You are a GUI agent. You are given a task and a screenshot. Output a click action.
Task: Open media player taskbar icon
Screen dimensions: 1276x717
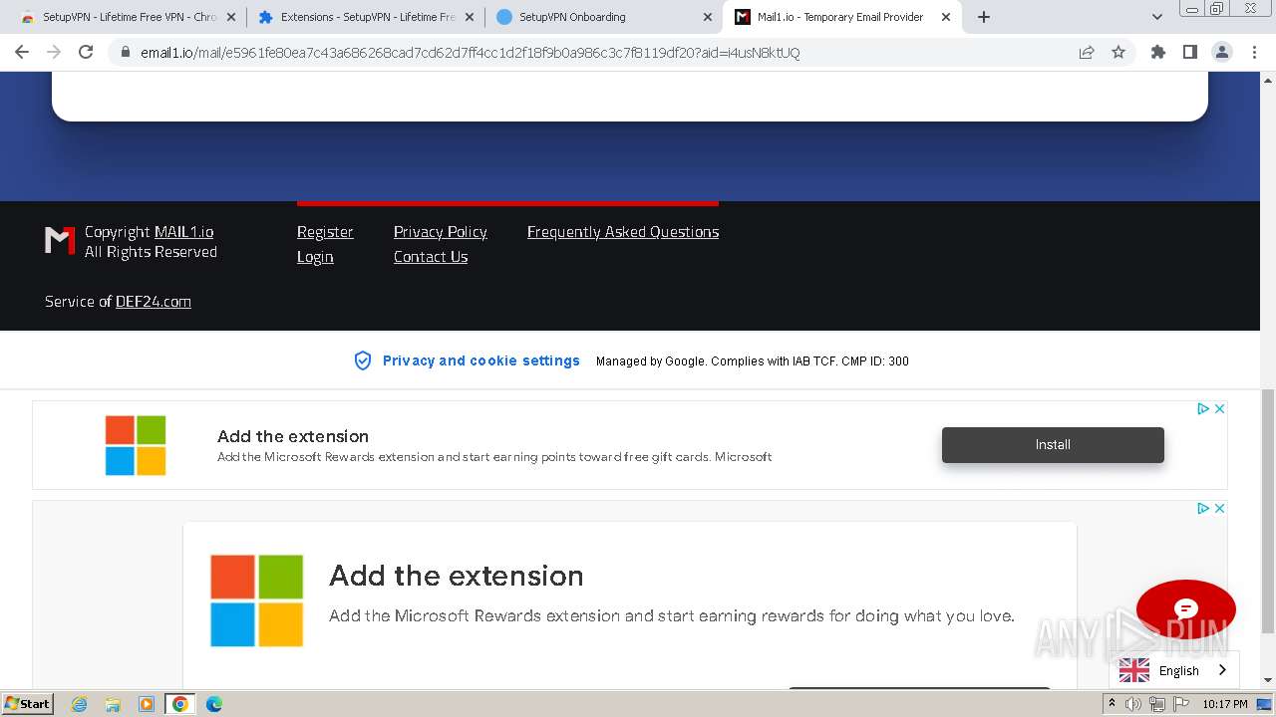[147, 704]
